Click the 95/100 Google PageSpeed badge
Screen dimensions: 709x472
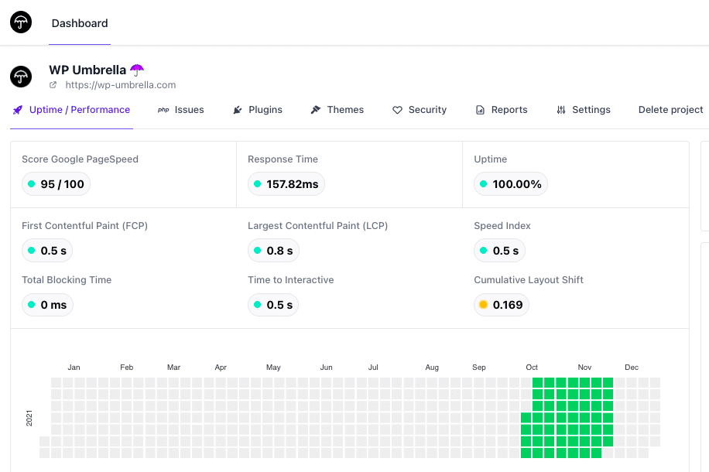(x=56, y=183)
